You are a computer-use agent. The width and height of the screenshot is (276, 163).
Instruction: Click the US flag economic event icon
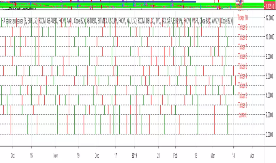pyautogui.click(x=239, y=4)
